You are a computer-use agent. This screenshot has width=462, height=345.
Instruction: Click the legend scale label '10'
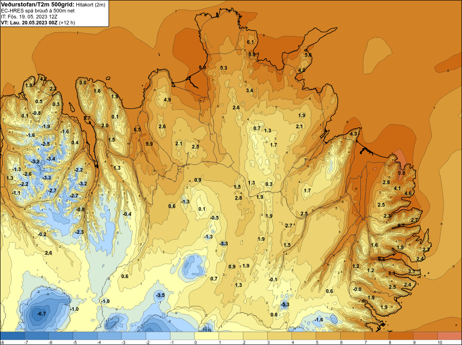pyautogui.click(x=440, y=342)
